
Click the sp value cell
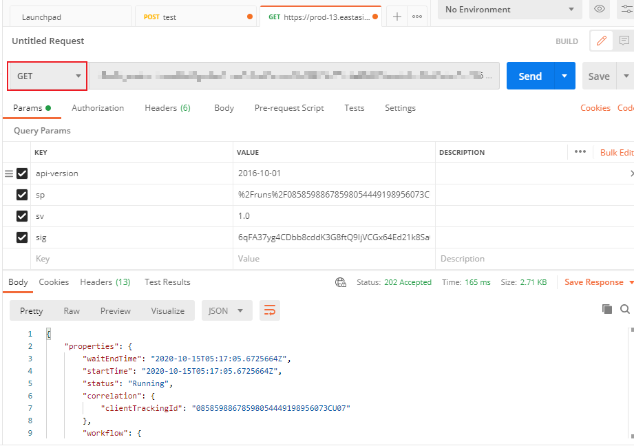click(x=334, y=195)
